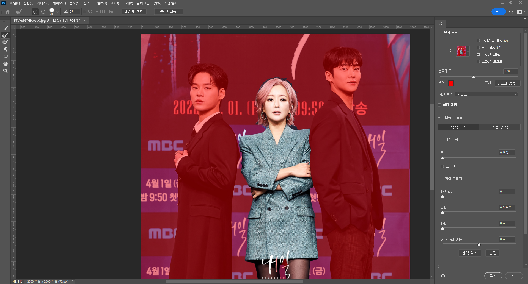Open the 사전 설정 기본값 dropdown
The image size is (528, 284).
pos(486,94)
